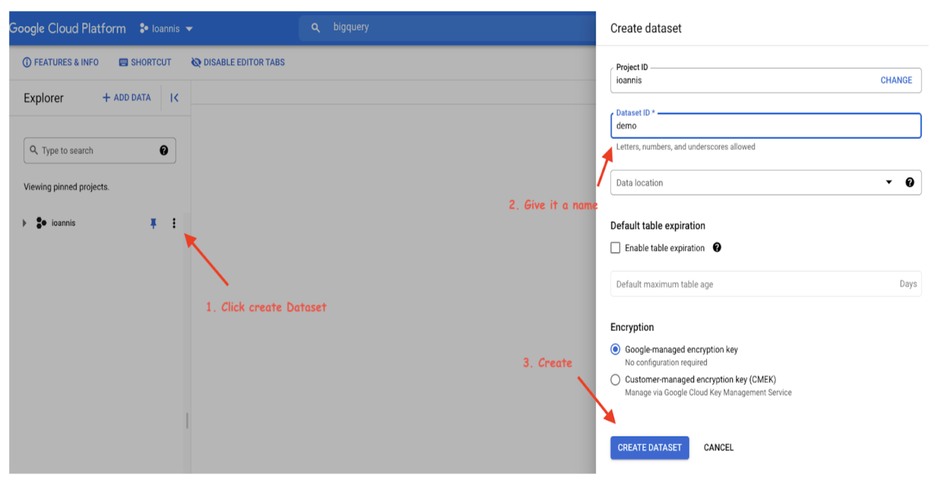This screenshot has height=497, width=942.
Task: Enable table expiration
Action: click(615, 247)
